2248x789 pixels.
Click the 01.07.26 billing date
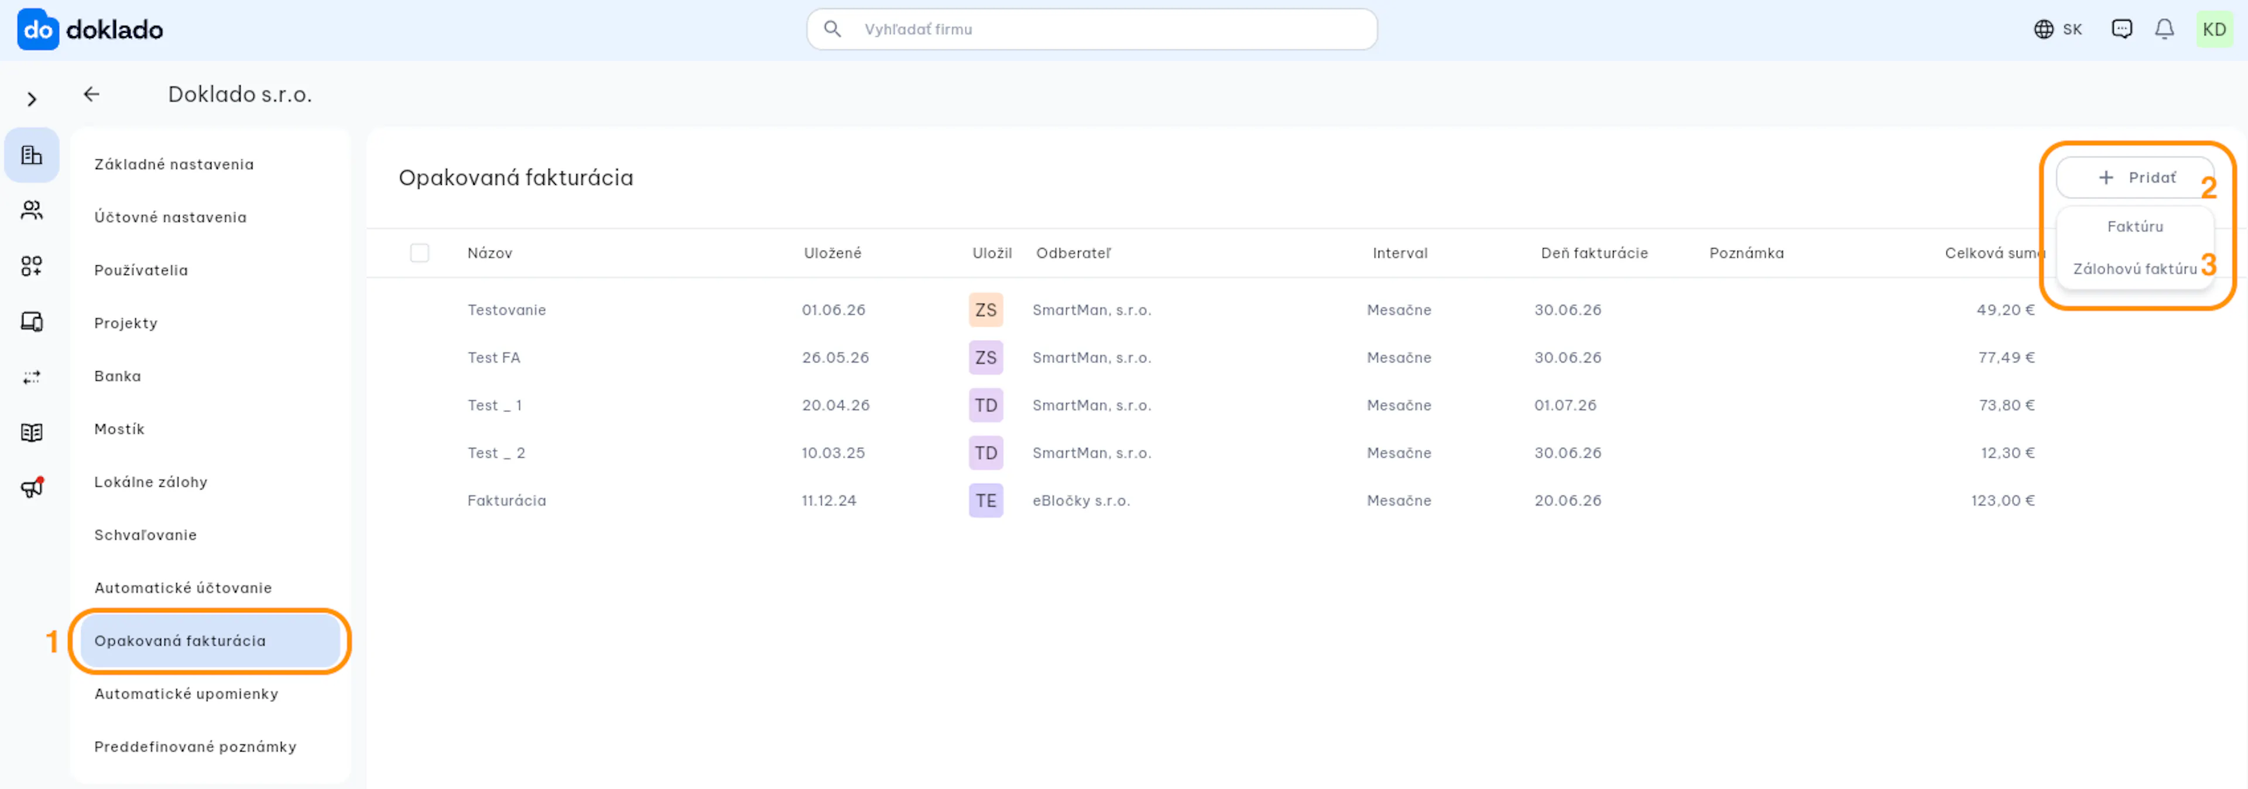click(x=1565, y=405)
